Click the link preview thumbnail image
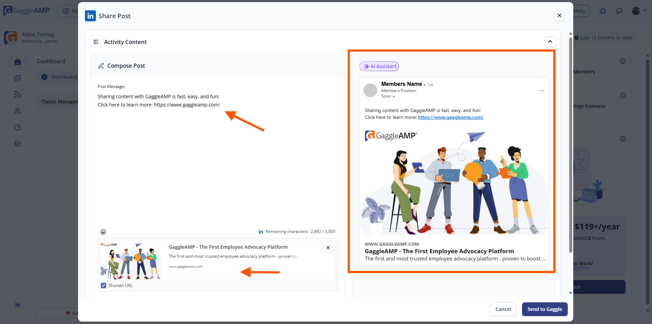The height and width of the screenshot is (324, 652). (130, 261)
